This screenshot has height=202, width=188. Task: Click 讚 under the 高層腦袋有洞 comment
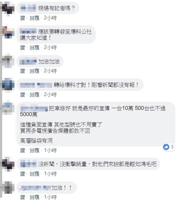(x=22, y=150)
